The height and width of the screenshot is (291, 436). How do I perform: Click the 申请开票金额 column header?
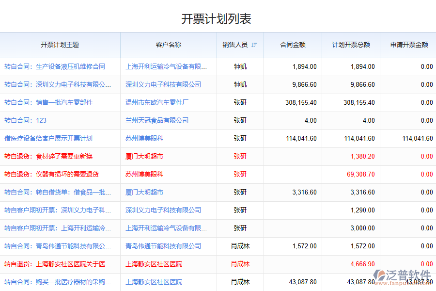[409, 45]
